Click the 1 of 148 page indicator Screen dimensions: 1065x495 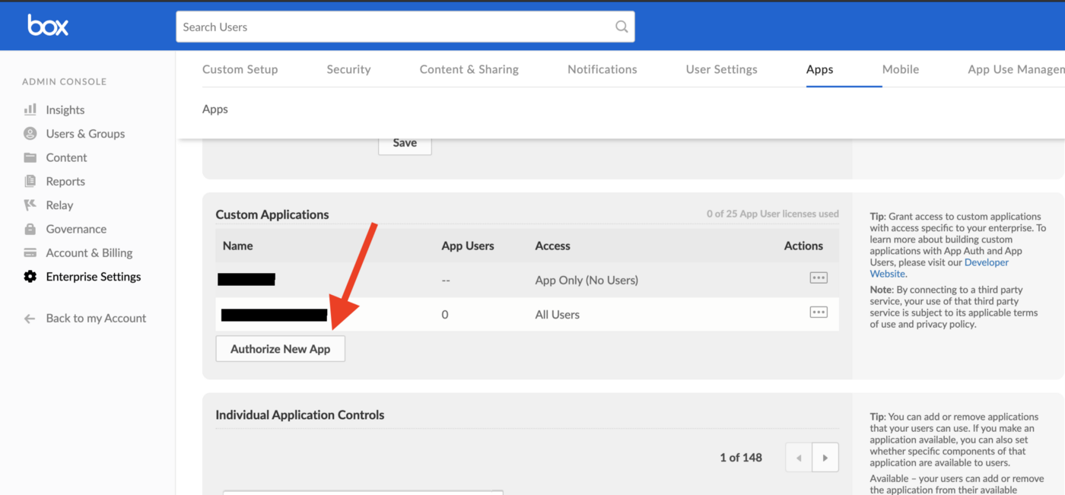[x=741, y=457]
